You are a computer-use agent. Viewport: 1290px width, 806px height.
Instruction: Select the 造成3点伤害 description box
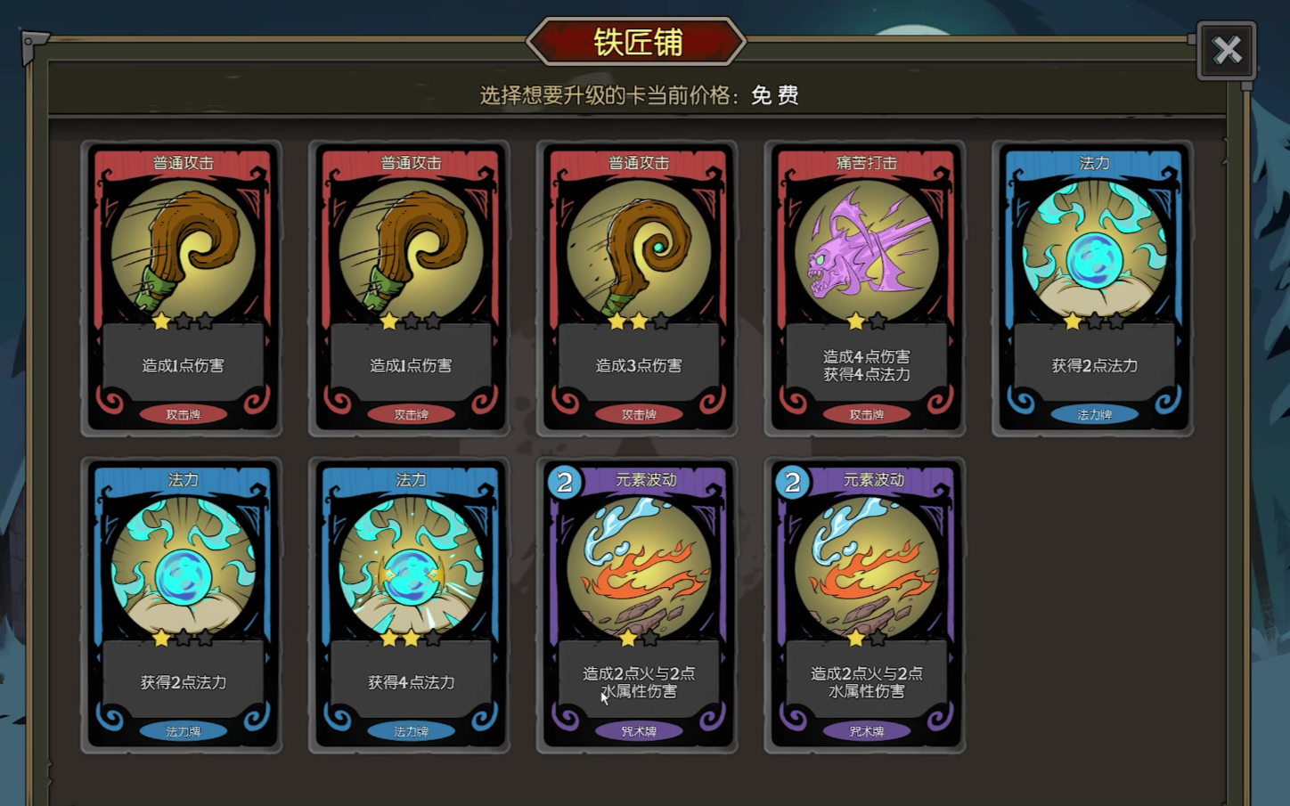pos(639,365)
